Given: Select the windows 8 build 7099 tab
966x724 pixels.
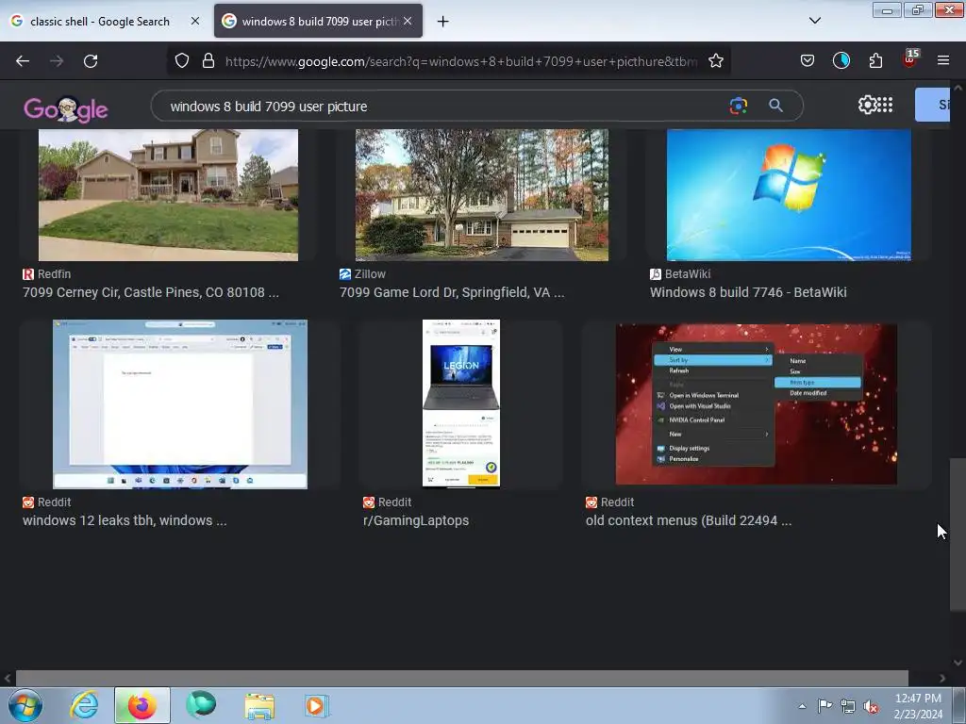Looking at the screenshot, I should [x=318, y=21].
